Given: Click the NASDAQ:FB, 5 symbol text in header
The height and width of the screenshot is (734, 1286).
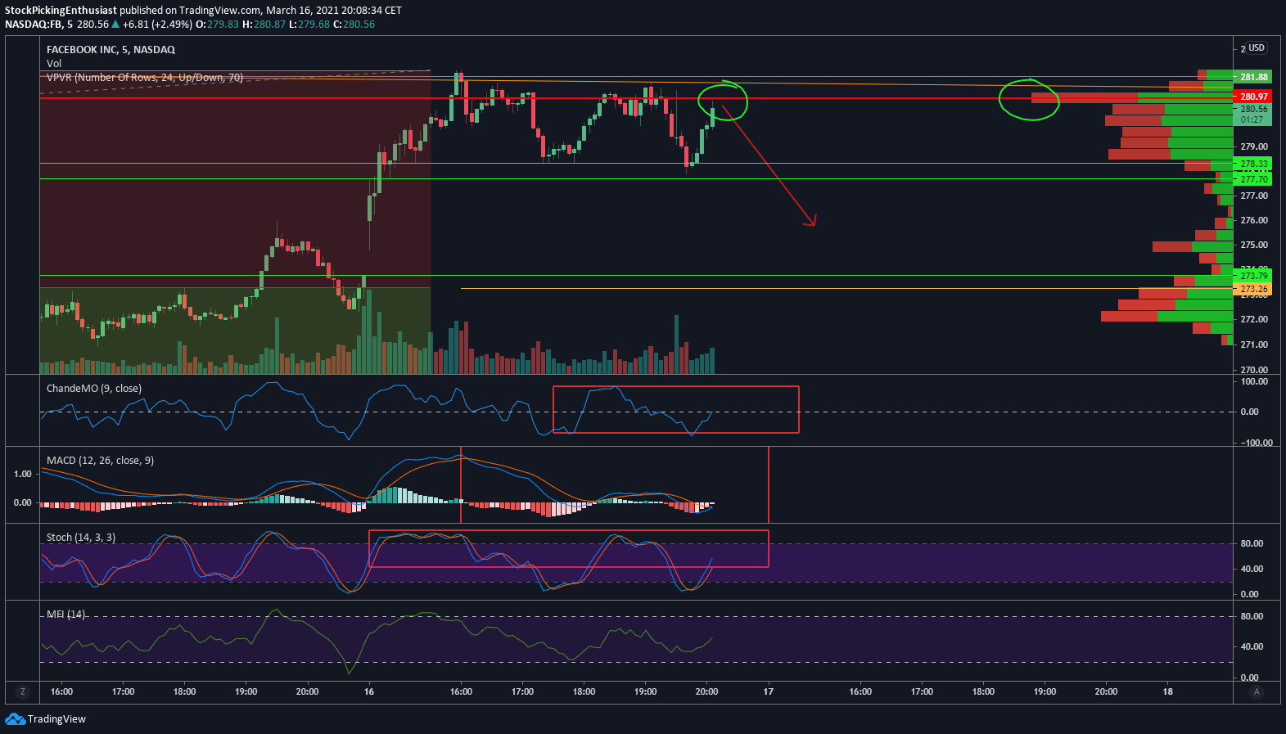Looking at the screenshot, I should 38,25.
